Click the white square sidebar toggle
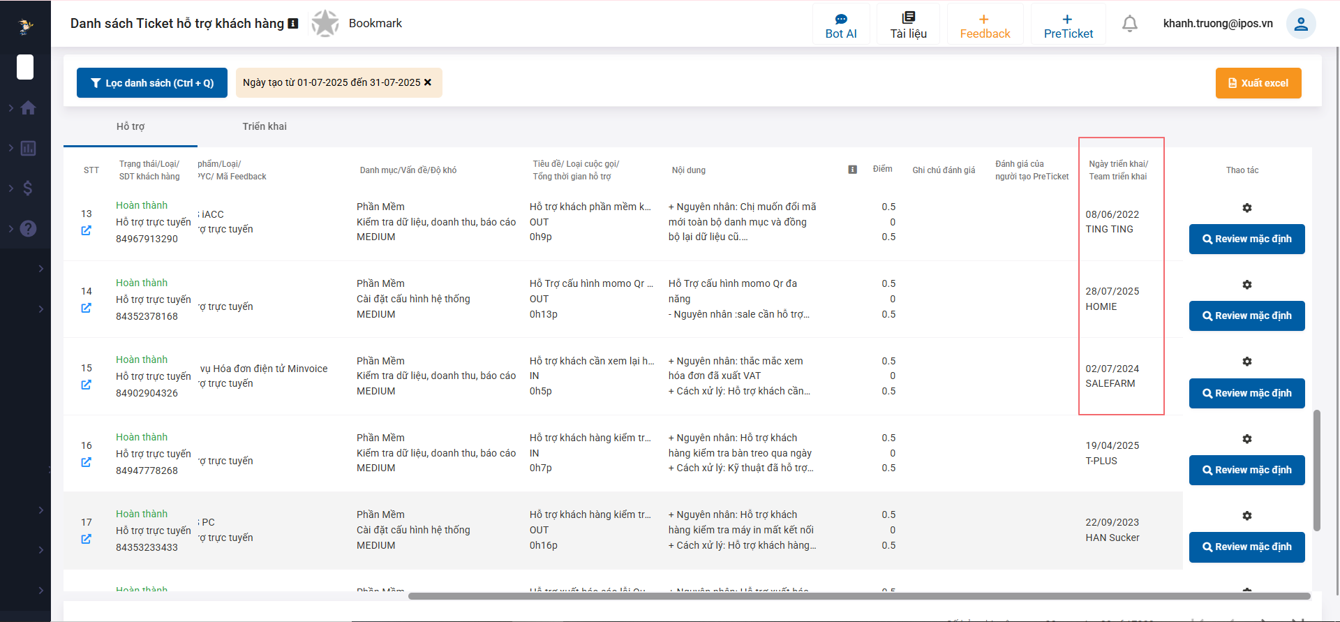 [25, 67]
